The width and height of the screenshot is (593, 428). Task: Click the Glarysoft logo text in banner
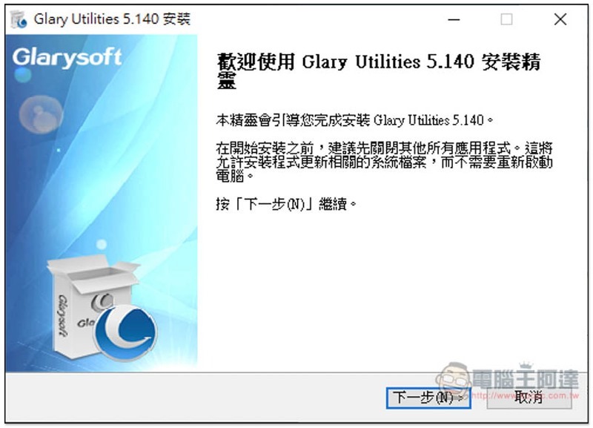tap(67, 58)
